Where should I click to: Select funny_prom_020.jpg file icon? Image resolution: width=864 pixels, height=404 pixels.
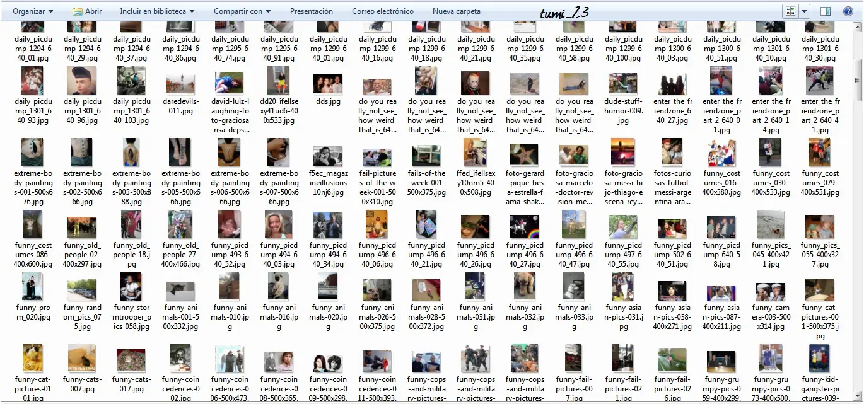(33, 287)
